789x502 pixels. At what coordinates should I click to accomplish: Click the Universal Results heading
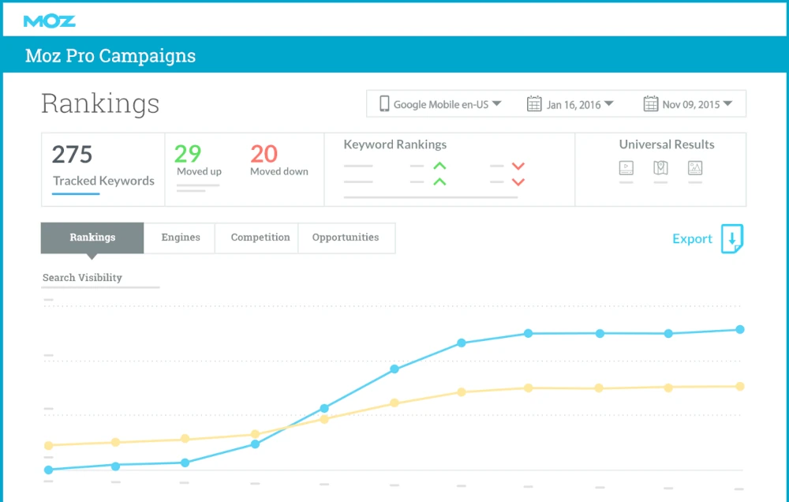click(667, 144)
